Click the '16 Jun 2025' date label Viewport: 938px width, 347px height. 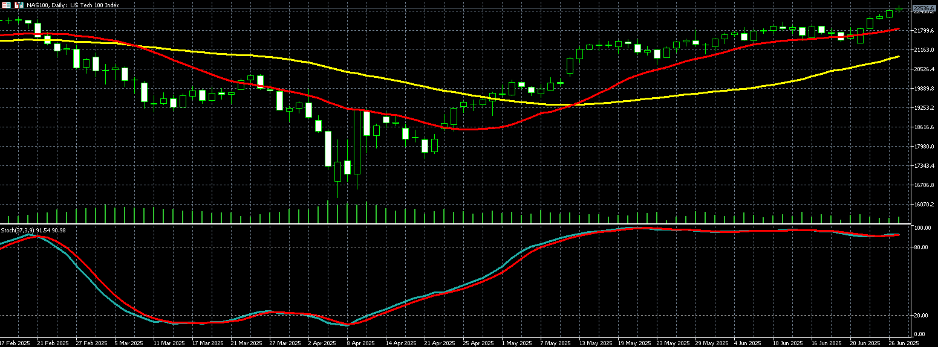[827, 343]
